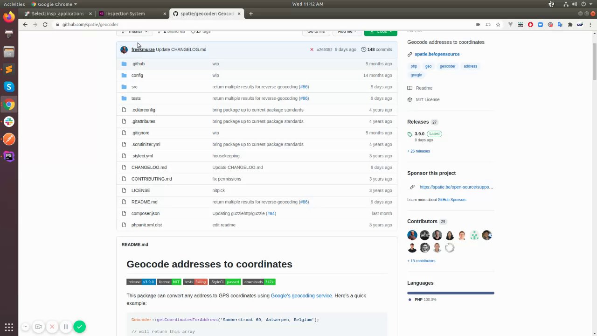Screen dimensions: 597x336
Task: Expand the Add file dropdown
Action: 347,31
